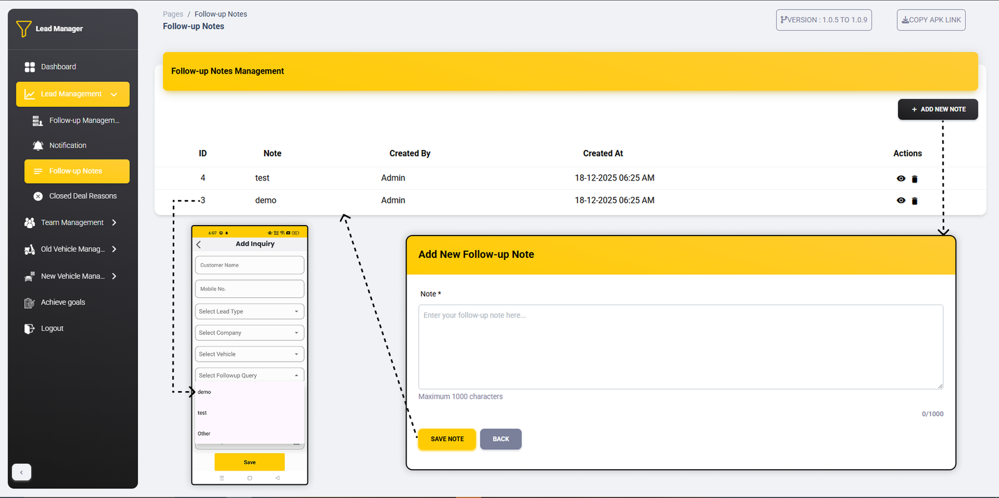Expand the Old Vehicle Management submenu
Image resolution: width=999 pixels, height=498 pixels.
(x=114, y=249)
